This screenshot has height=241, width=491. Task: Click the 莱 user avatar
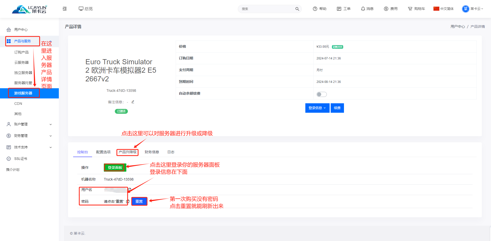(x=466, y=9)
